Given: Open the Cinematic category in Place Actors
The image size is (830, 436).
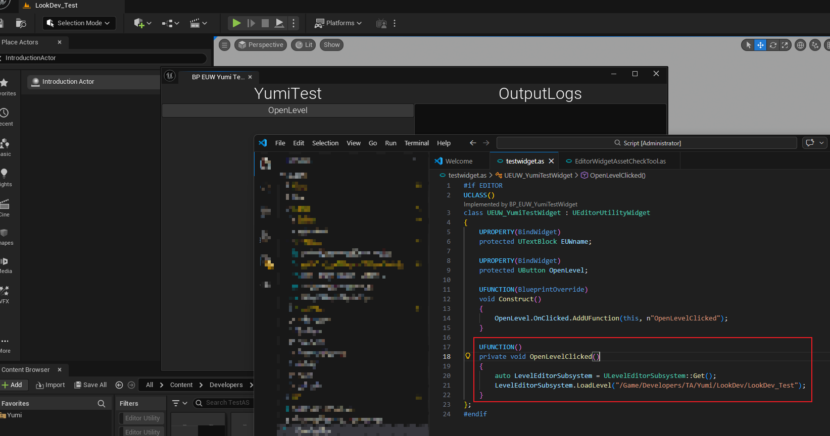Looking at the screenshot, I should (x=5, y=207).
